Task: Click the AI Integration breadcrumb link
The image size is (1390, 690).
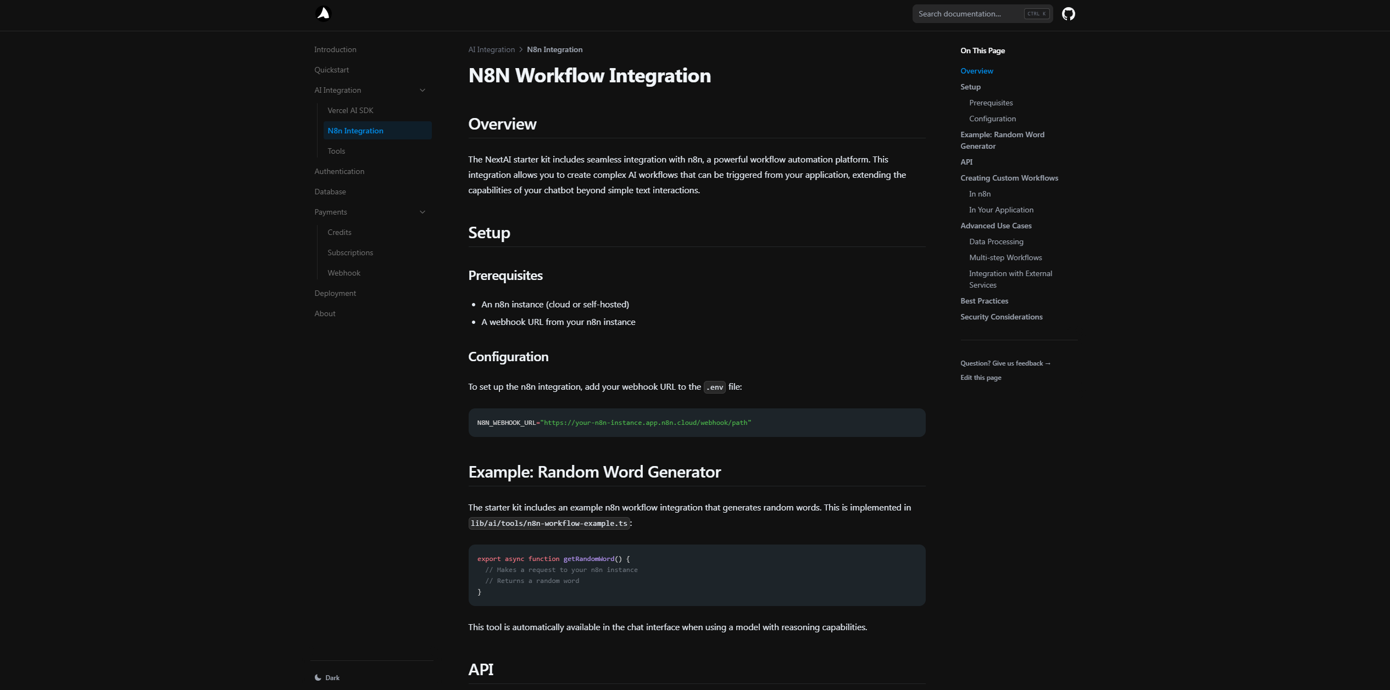Action: [x=491, y=49]
